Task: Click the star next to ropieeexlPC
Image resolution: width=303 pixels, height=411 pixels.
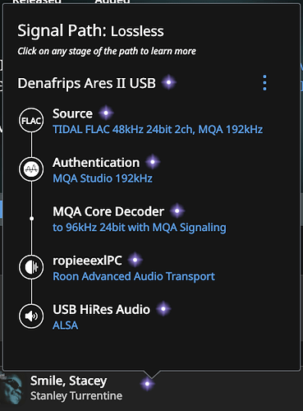Action: (x=135, y=260)
